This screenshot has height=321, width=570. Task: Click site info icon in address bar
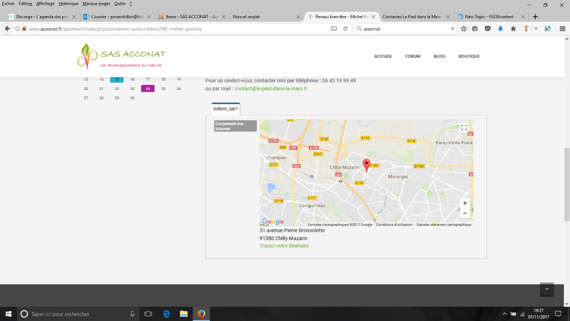[18, 29]
